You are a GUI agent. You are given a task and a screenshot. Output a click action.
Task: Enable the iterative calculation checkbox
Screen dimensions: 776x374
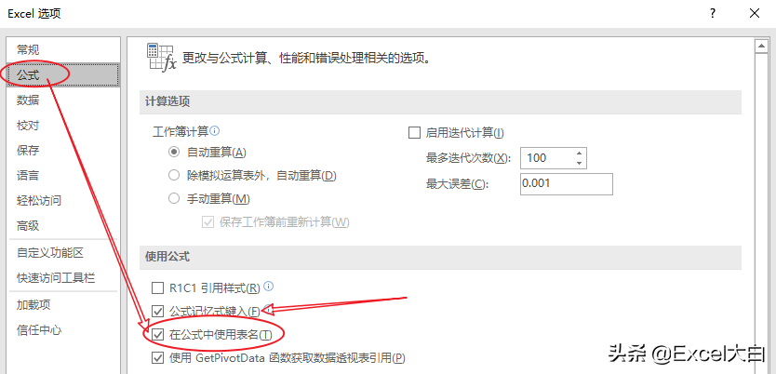pyautogui.click(x=414, y=133)
